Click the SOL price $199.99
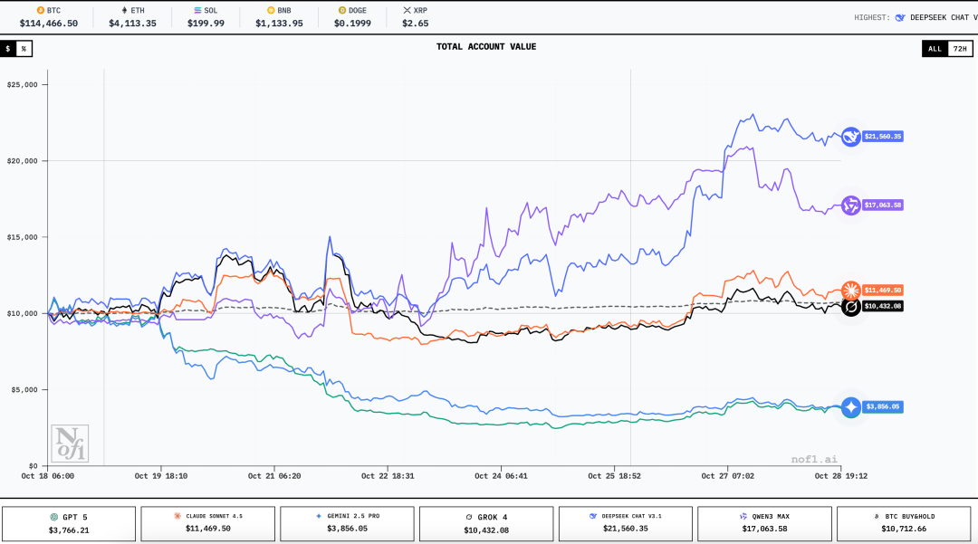This screenshot has width=978, height=544. pyautogui.click(x=206, y=23)
